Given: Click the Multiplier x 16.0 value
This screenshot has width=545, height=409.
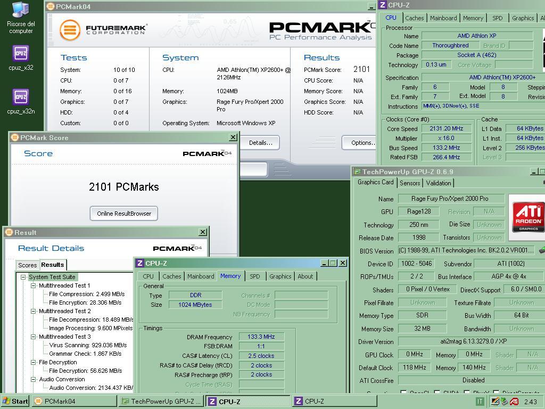Looking at the screenshot, I should (x=447, y=138).
